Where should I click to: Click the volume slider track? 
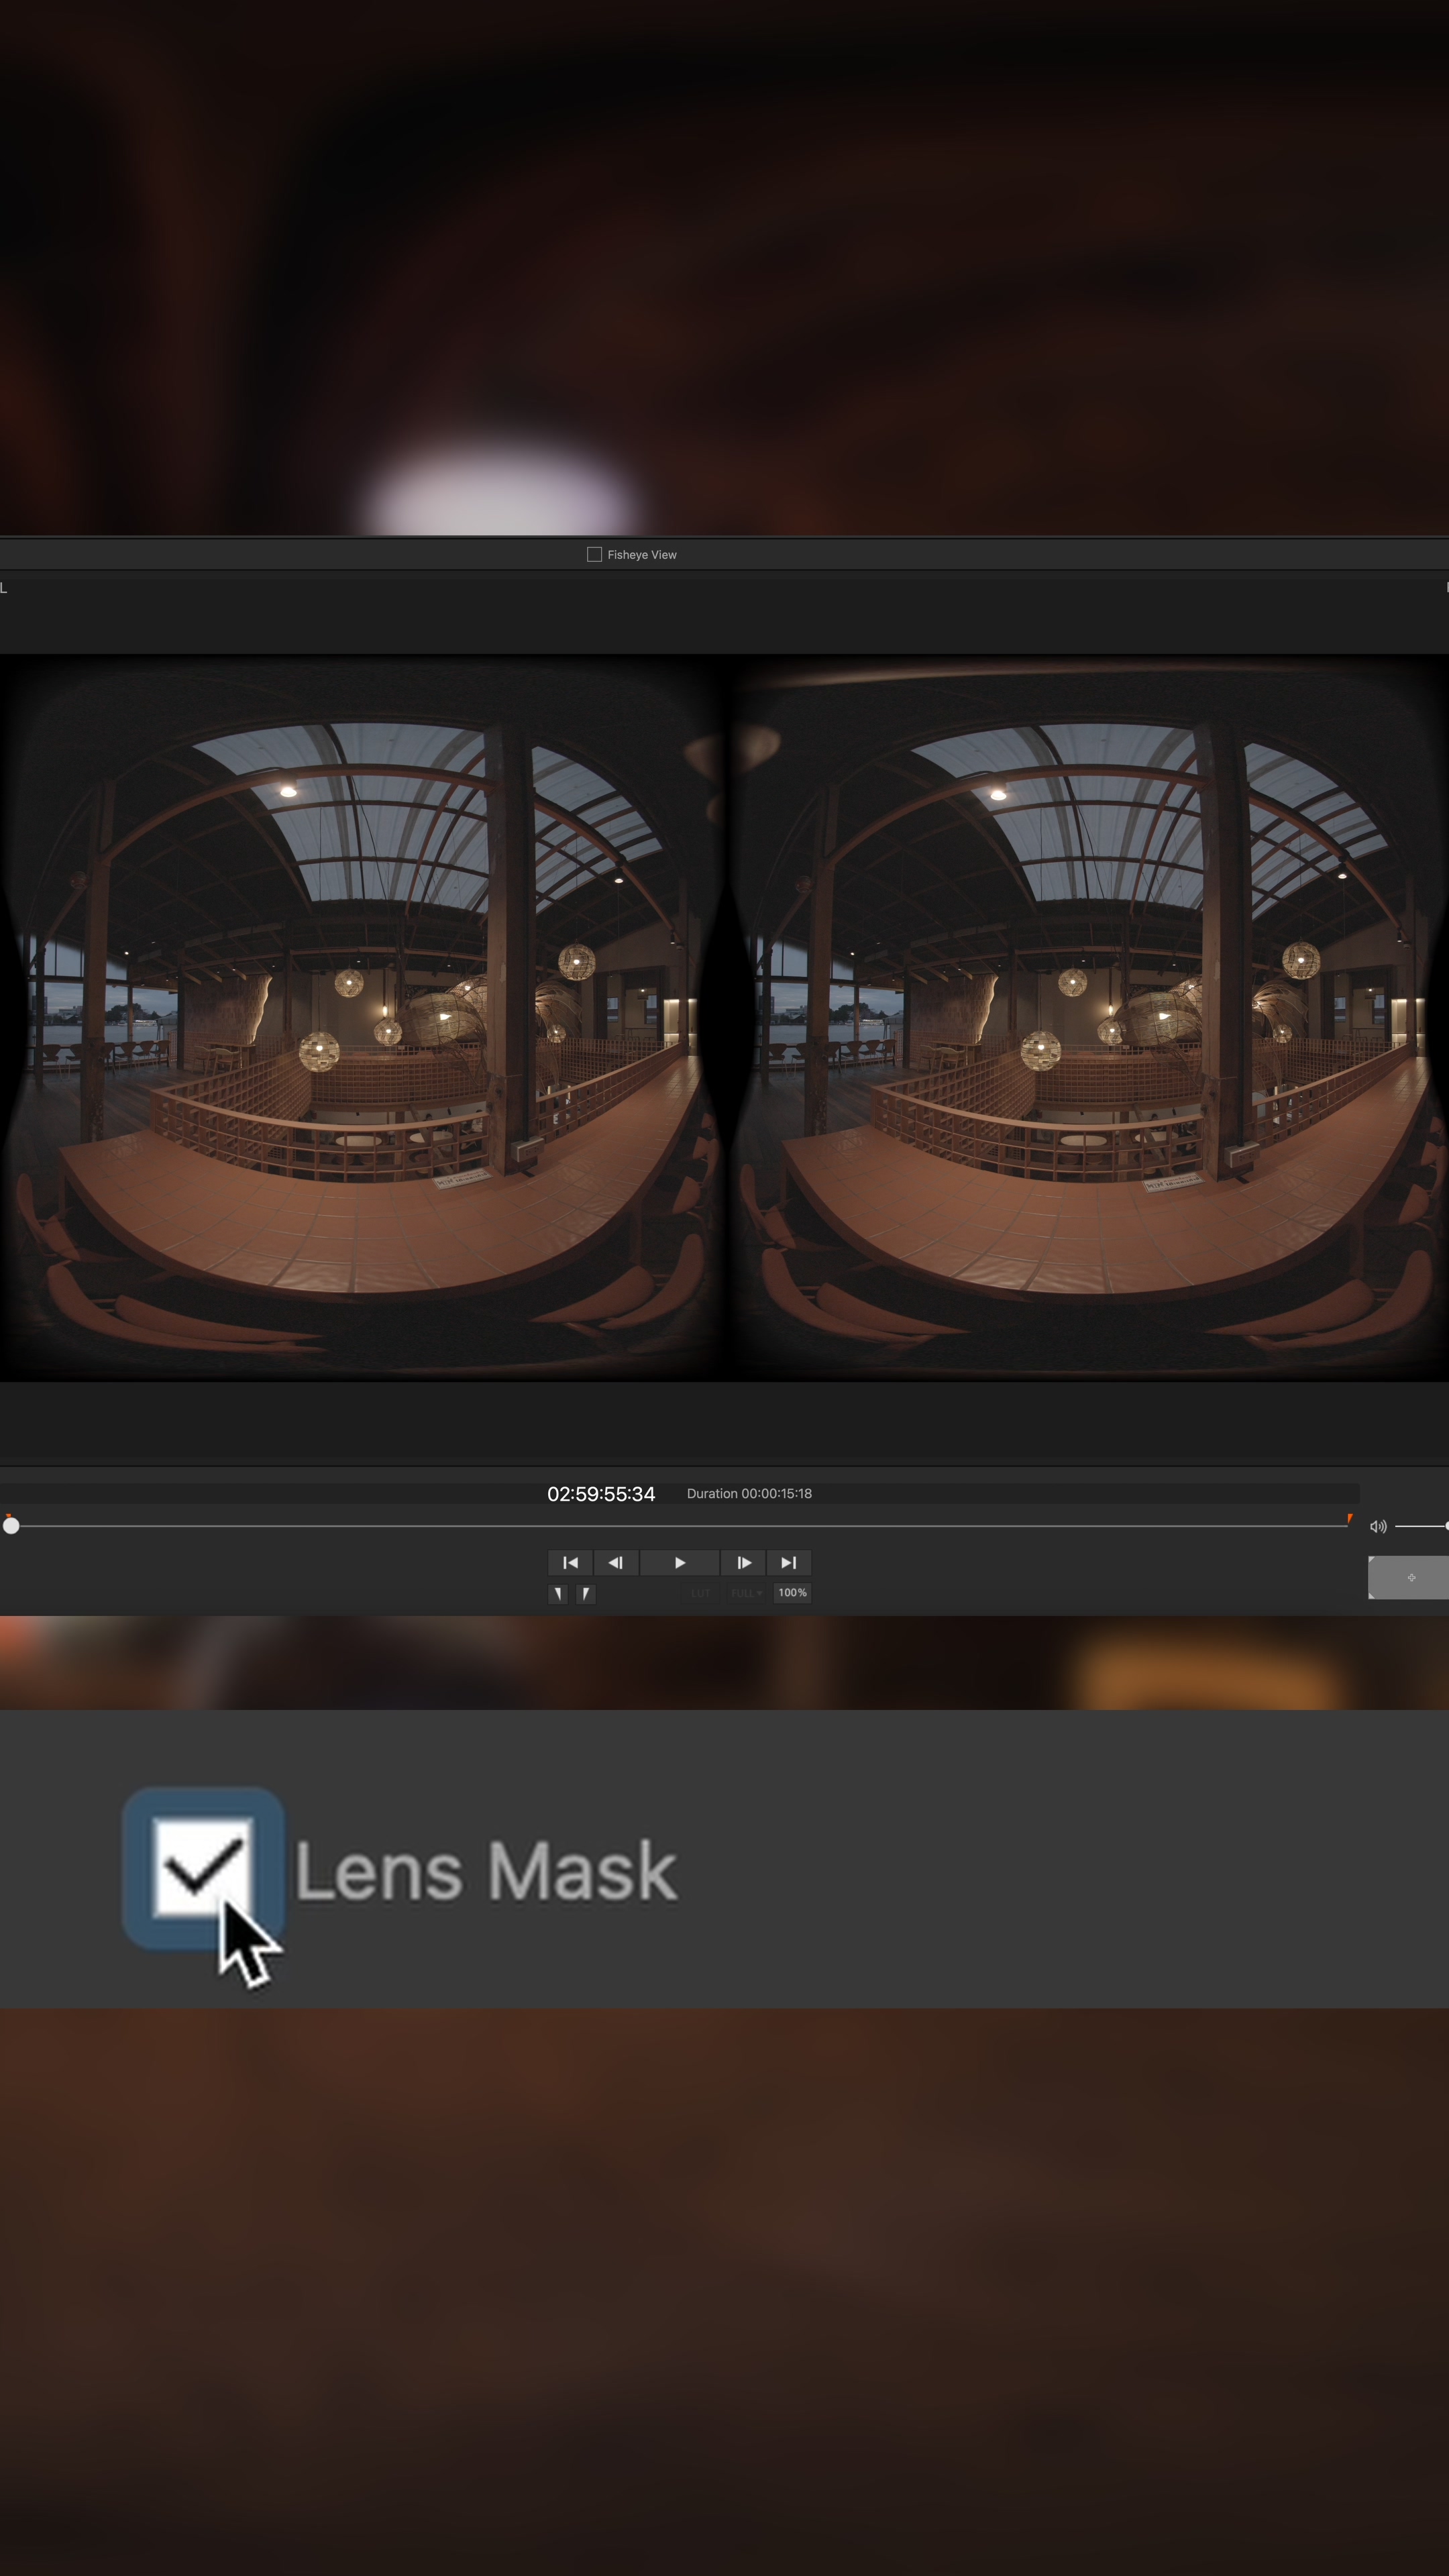[1420, 1526]
